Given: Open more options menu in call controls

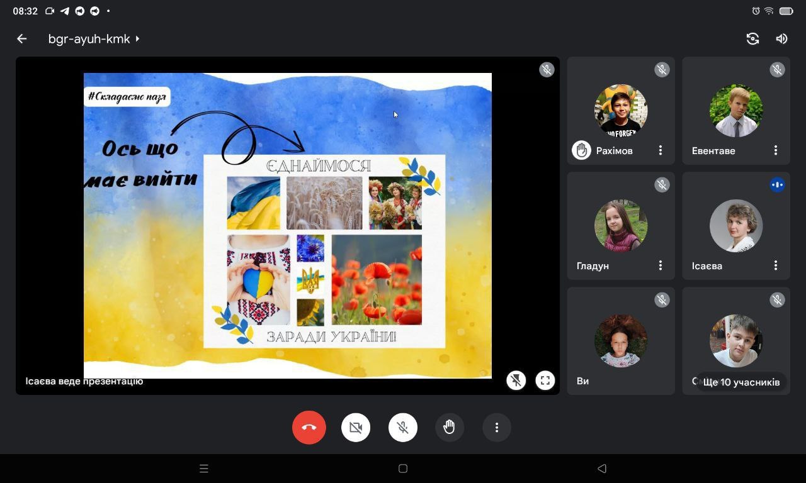Looking at the screenshot, I should (x=497, y=428).
